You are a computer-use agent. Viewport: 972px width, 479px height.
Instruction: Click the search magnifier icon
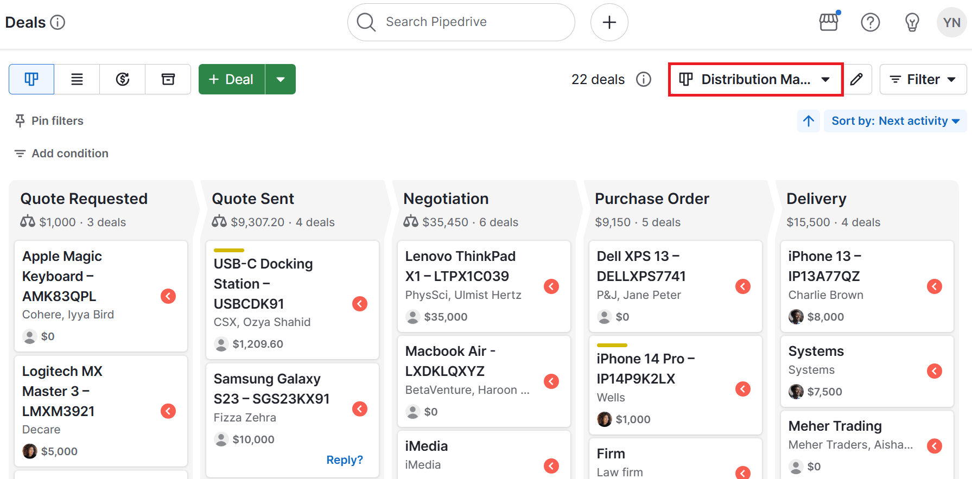tap(366, 22)
